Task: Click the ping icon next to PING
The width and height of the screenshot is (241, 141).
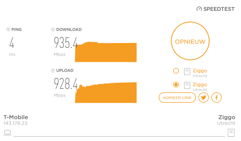Action: [x=8, y=29]
